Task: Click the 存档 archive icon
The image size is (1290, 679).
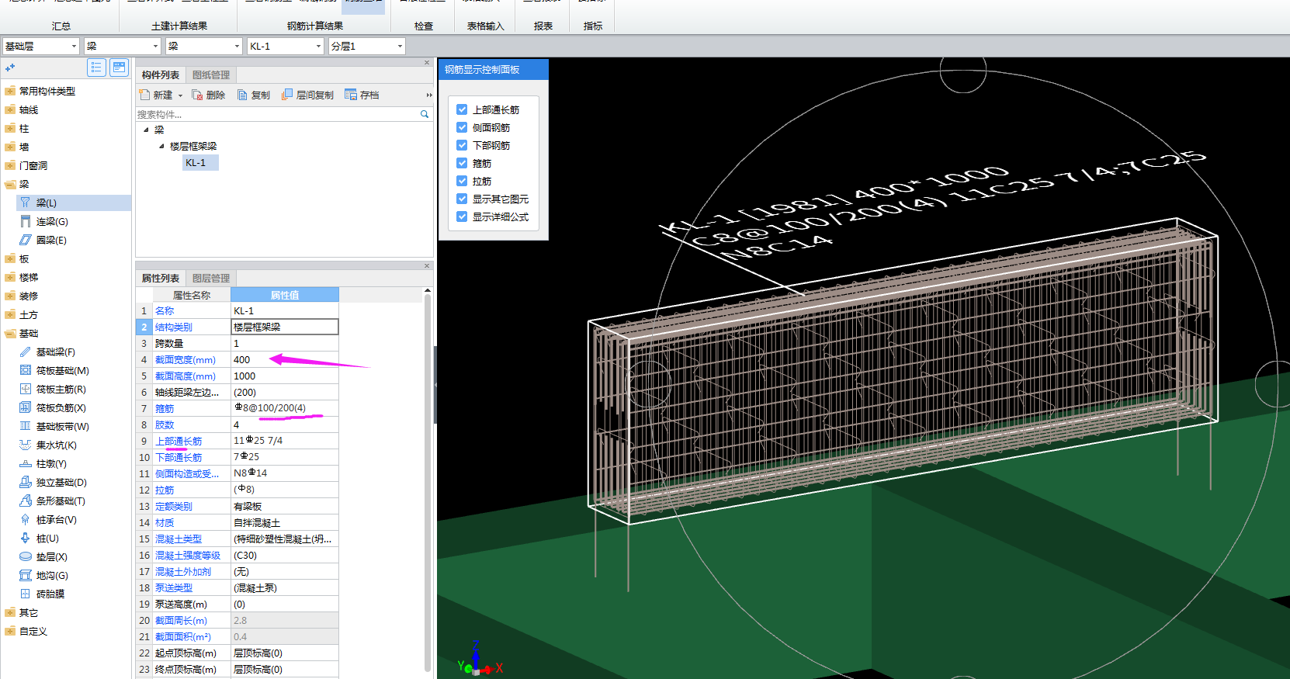Action: [351, 95]
